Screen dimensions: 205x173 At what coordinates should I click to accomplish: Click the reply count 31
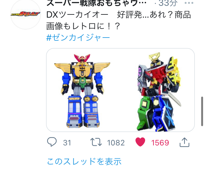click(x=67, y=143)
